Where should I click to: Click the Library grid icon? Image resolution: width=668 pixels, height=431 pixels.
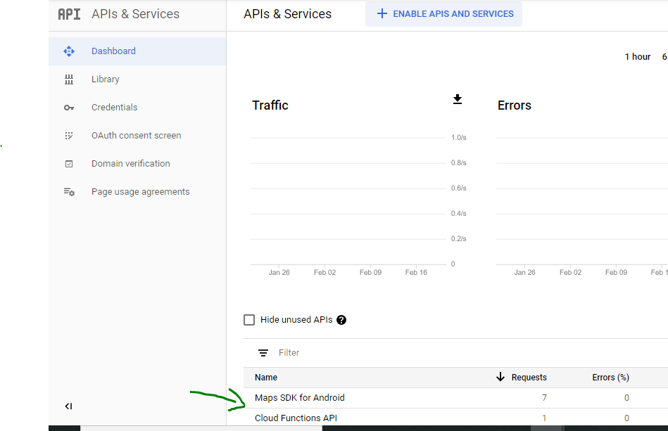pos(69,79)
